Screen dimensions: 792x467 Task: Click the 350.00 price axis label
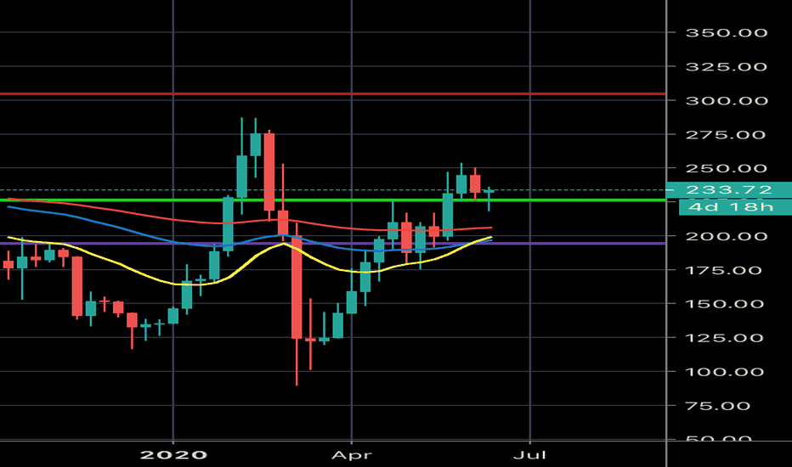(727, 33)
